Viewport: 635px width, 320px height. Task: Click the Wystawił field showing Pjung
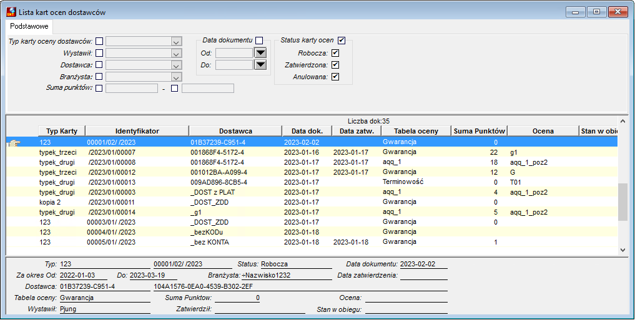105,309
